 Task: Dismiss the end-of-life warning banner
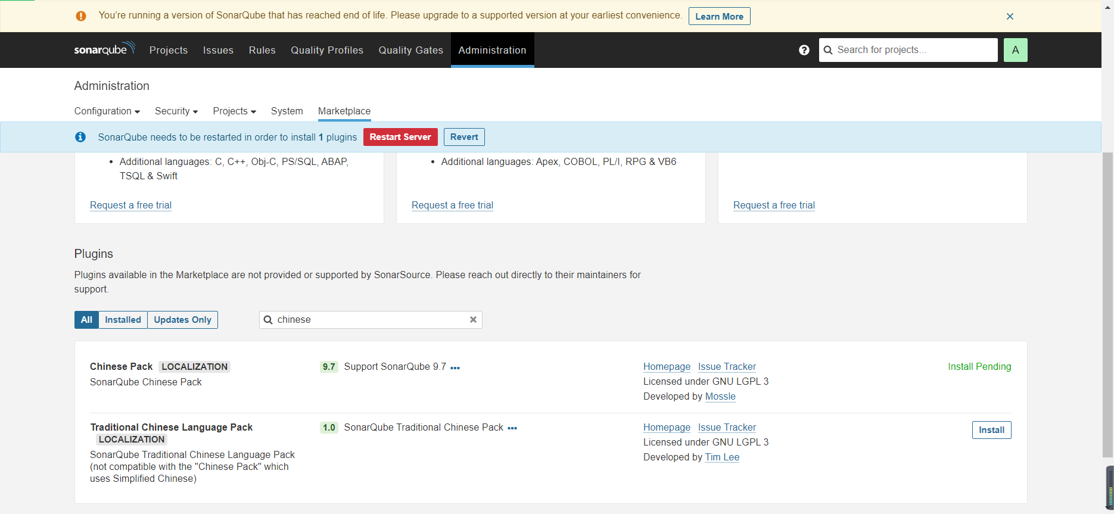[x=1010, y=16]
